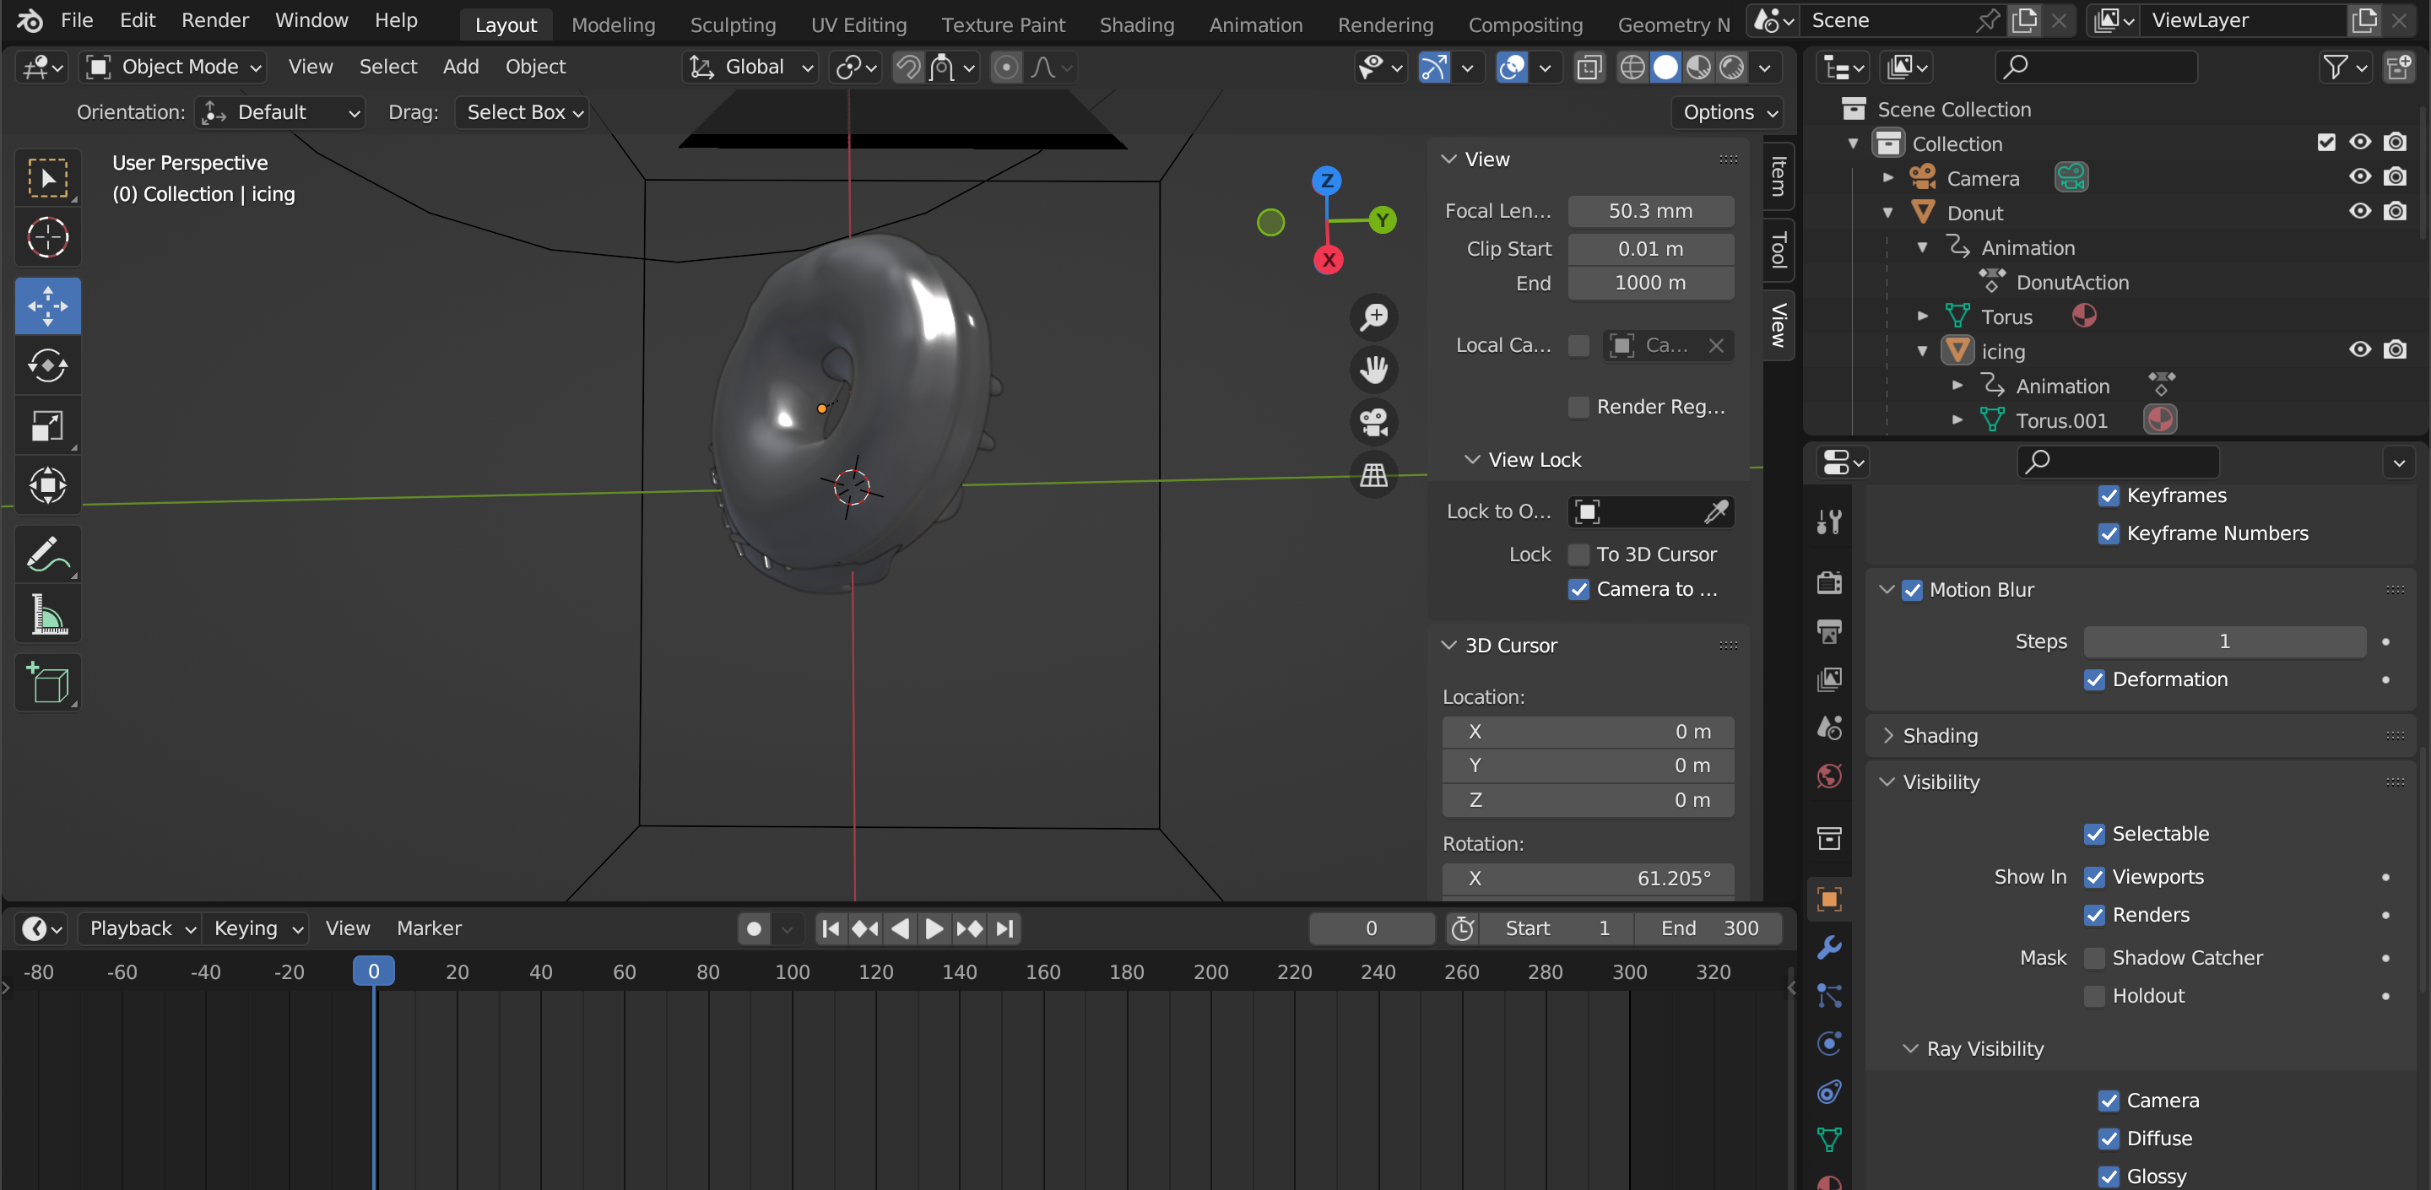Screen dimensions: 2431x1190
Task: Select the Move tool
Action: pos(47,306)
